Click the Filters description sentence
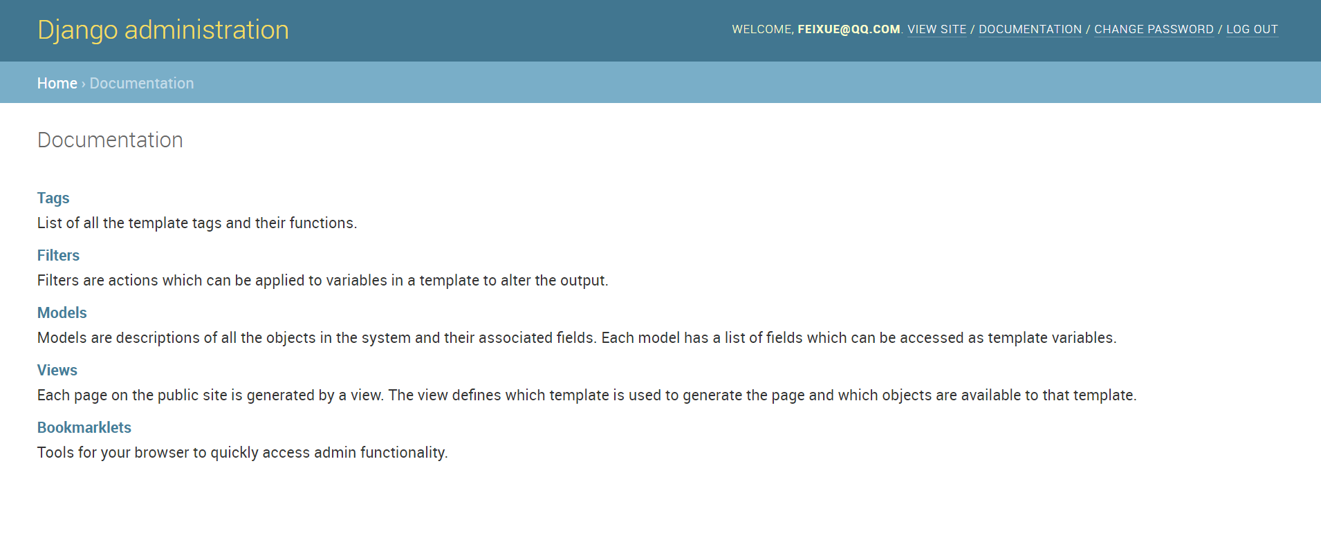 [x=323, y=280]
